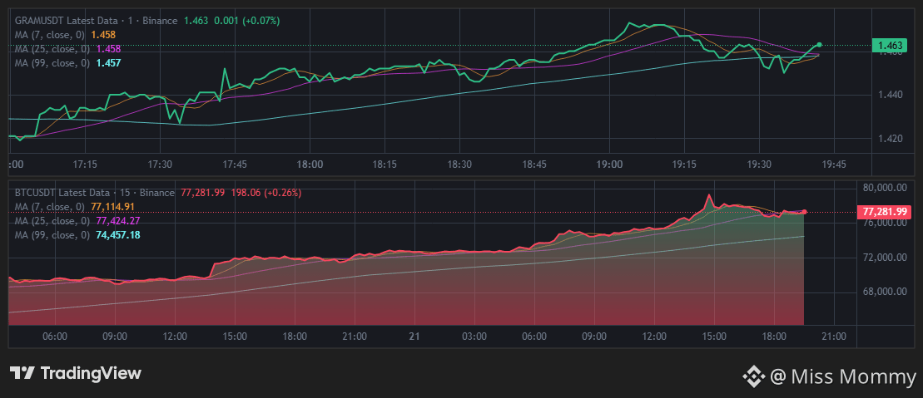Click 09:00 at left of BTC time axis
The height and width of the screenshot is (398, 923).
pyautogui.click(x=115, y=337)
